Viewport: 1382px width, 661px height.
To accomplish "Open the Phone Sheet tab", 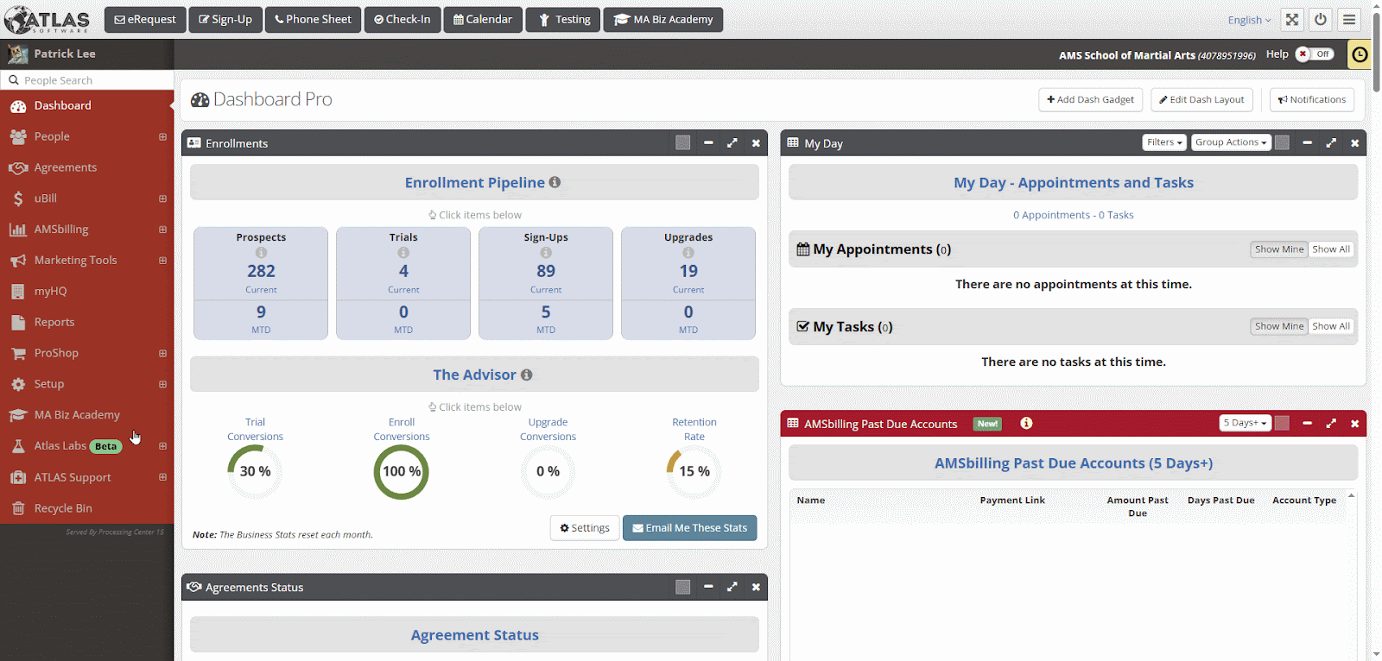I will pos(313,20).
